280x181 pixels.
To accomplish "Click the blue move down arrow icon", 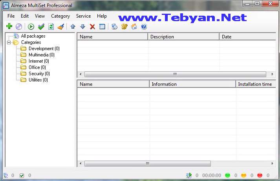I will pos(82,27).
